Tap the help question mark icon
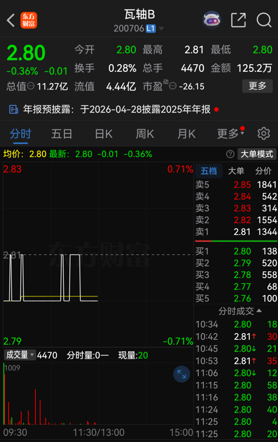278x442 pixels. coord(230,154)
